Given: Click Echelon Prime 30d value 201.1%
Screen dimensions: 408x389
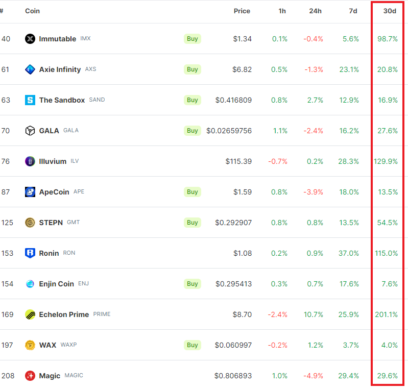Looking at the screenshot, I should click(x=386, y=314).
